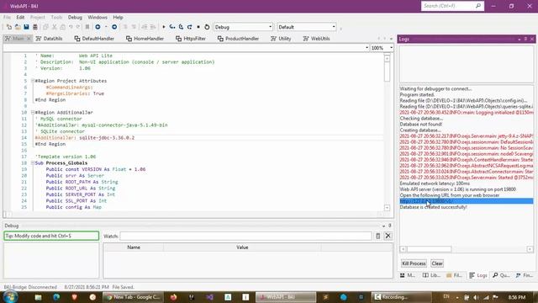Collapse the Process_Globals sub

(x=33, y=162)
